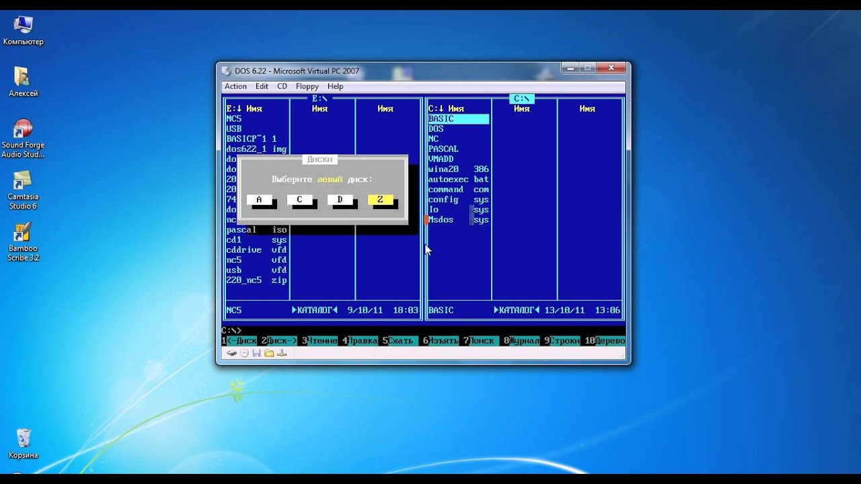Viewport: 861px width, 484px height.
Task: Choose highlighted drive Z in dialog
Action: click(x=380, y=200)
